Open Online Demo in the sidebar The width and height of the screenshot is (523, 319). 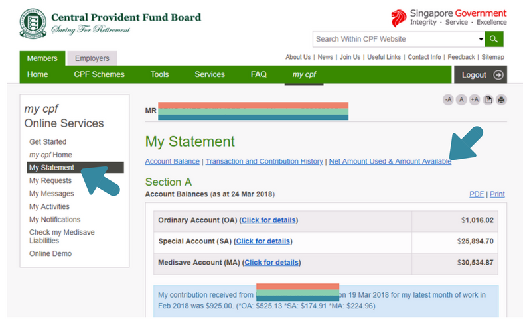click(50, 253)
